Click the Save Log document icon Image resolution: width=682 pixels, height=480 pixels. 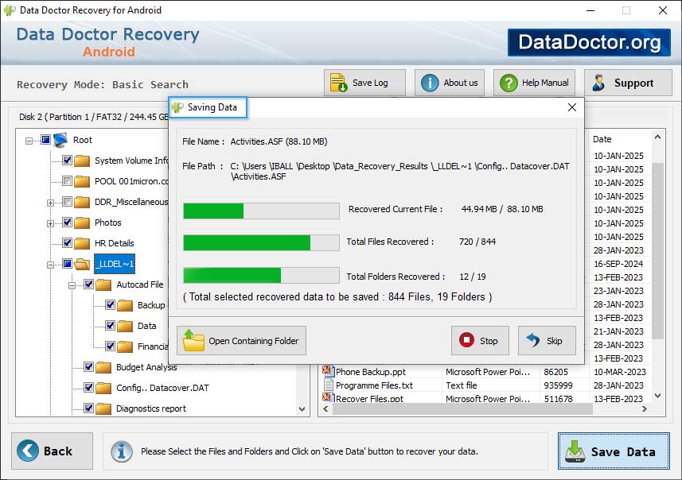pyautogui.click(x=338, y=83)
